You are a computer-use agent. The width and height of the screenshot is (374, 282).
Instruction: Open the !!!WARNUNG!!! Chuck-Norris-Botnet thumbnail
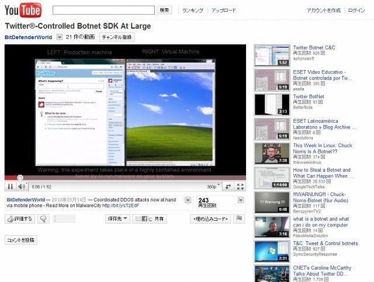[272, 203]
